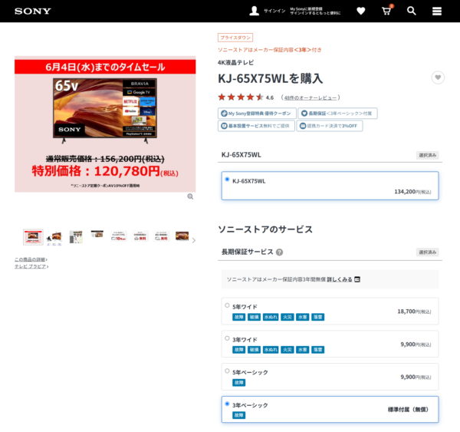
Task: Open この商品の詳細 link
Action: pyautogui.click(x=30, y=259)
